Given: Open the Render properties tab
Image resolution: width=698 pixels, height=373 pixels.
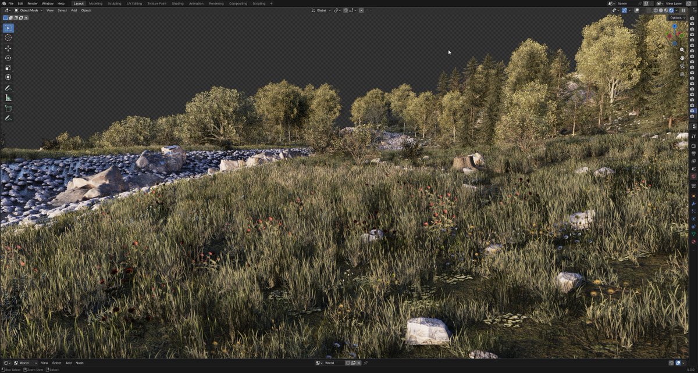Looking at the screenshot, I should 693,146.
